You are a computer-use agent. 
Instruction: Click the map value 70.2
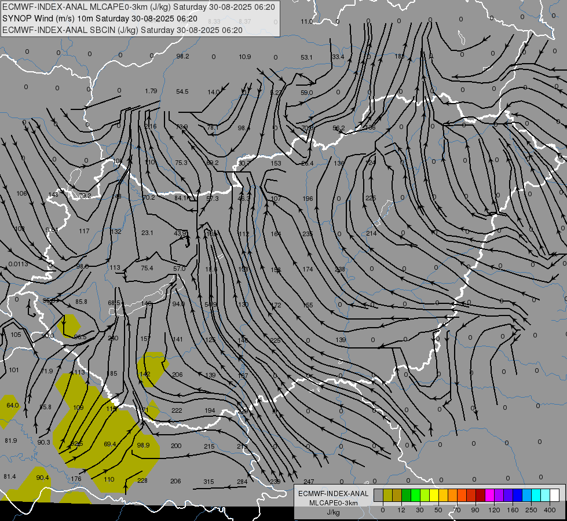click(x=148, y=197)
